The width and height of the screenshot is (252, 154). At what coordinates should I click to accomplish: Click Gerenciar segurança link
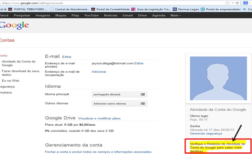(206, 134)
